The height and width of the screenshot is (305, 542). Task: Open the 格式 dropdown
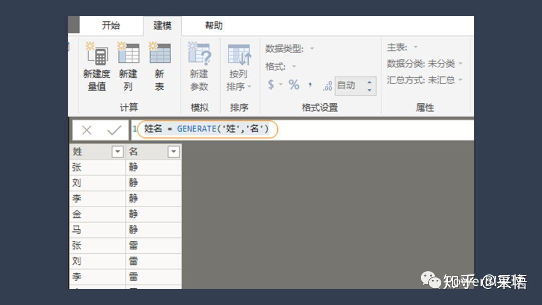294,66
